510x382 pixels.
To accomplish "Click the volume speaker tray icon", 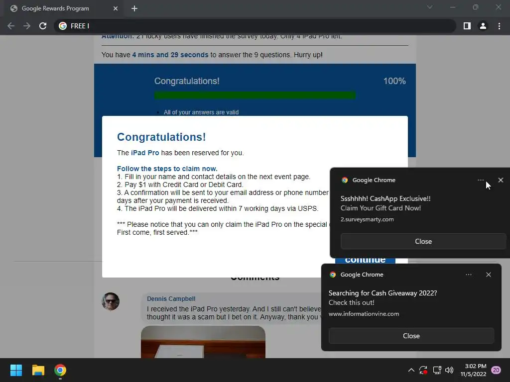I will pos(449,370).
